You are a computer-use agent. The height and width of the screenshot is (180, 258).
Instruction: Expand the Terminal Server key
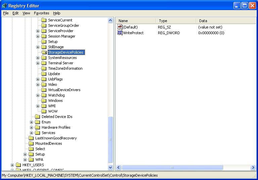click(38, 63)
